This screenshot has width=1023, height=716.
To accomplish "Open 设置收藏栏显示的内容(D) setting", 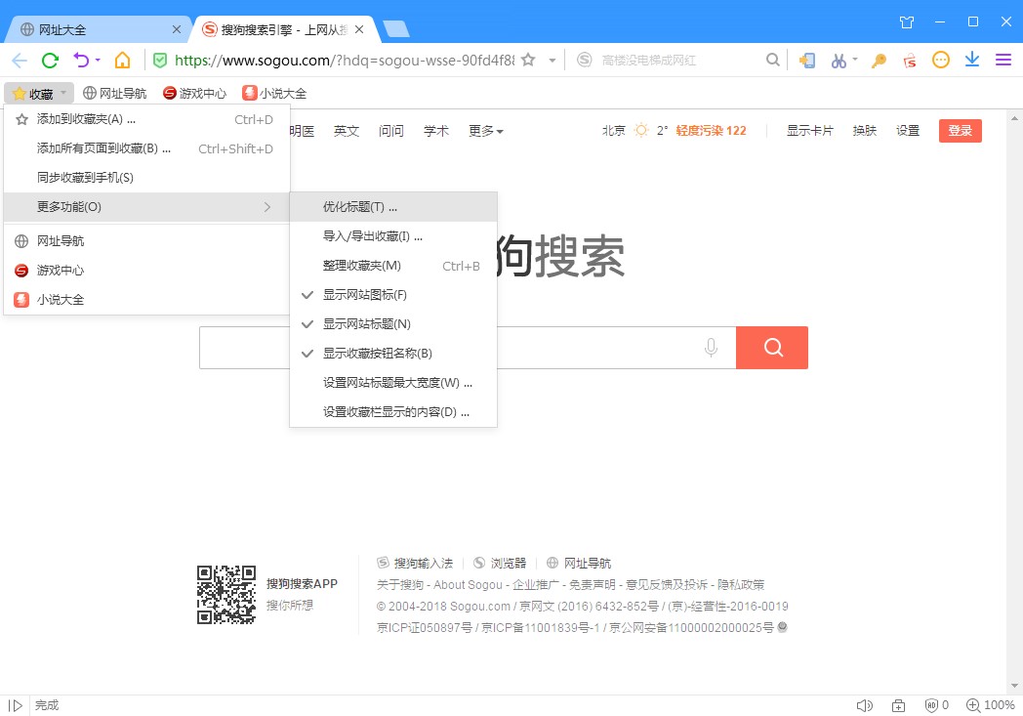I will [x=393, y=412].
